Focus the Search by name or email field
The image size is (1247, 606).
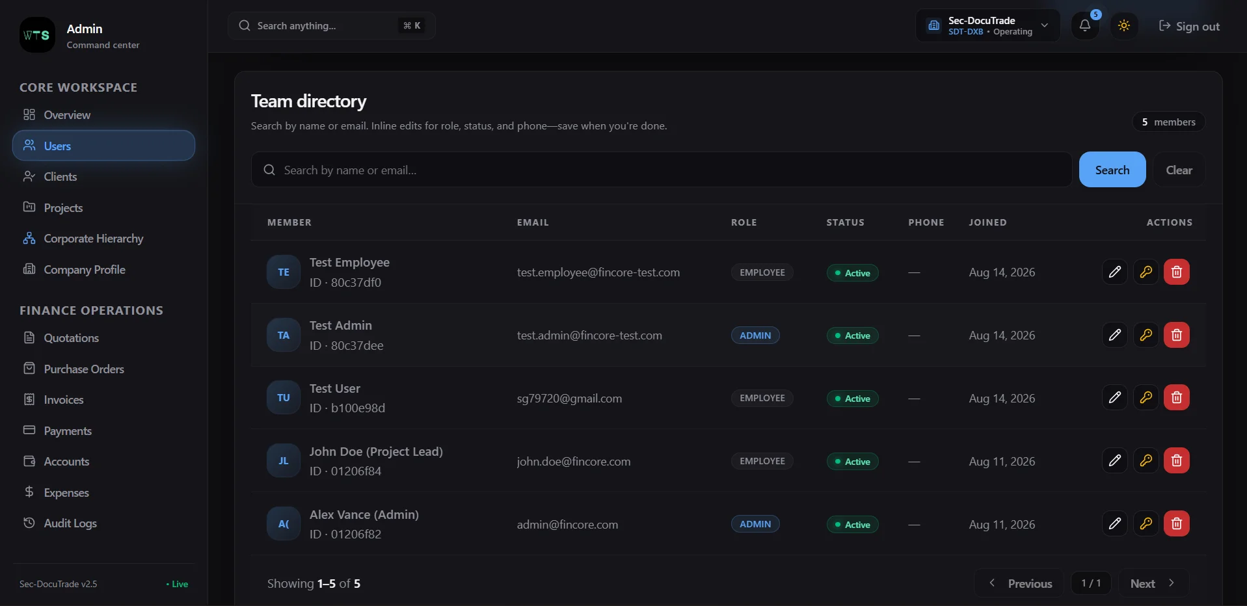point(662,170)
